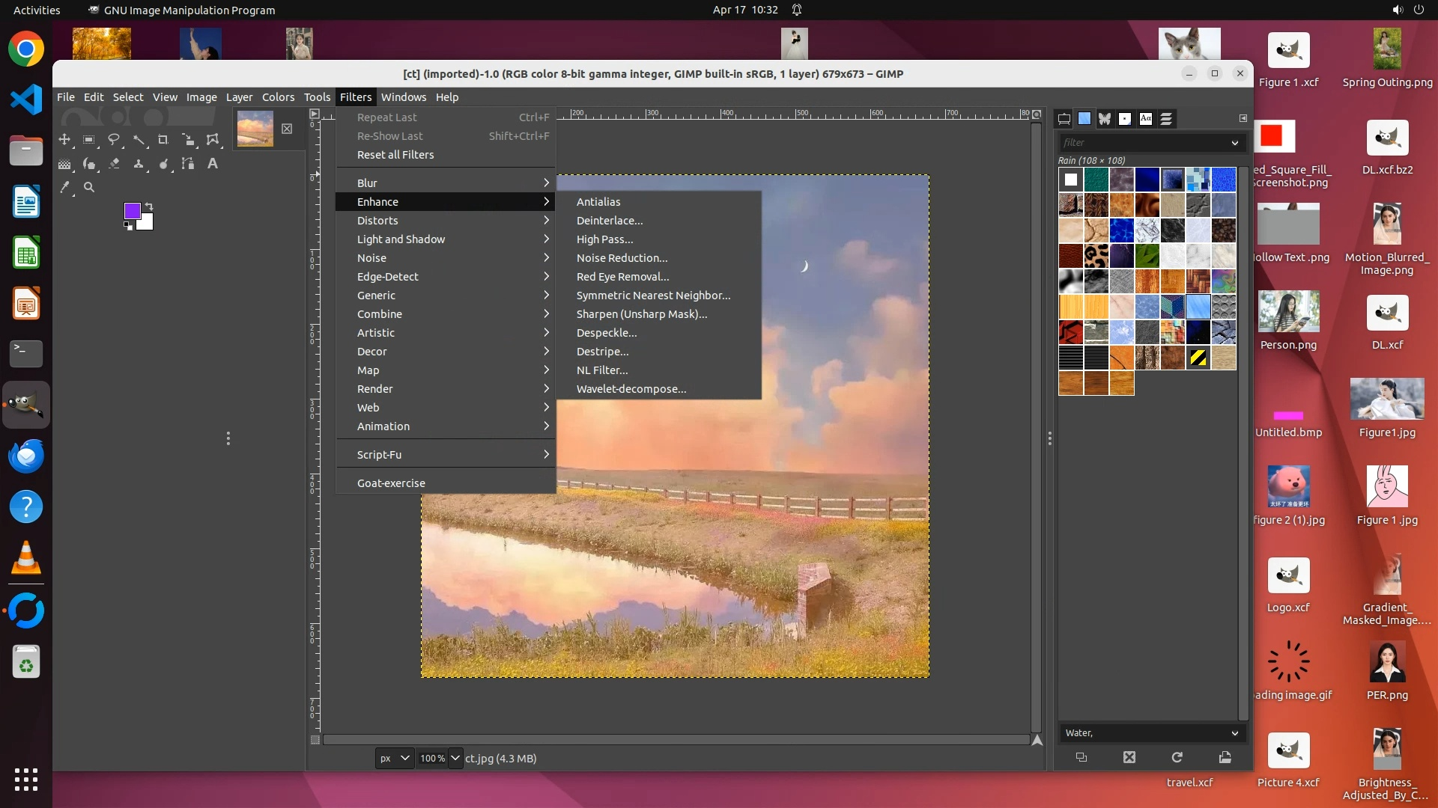This screenshot has height=808, width=1438.
Task: Toggle the Quick Mask button
Action: [315, 740]
